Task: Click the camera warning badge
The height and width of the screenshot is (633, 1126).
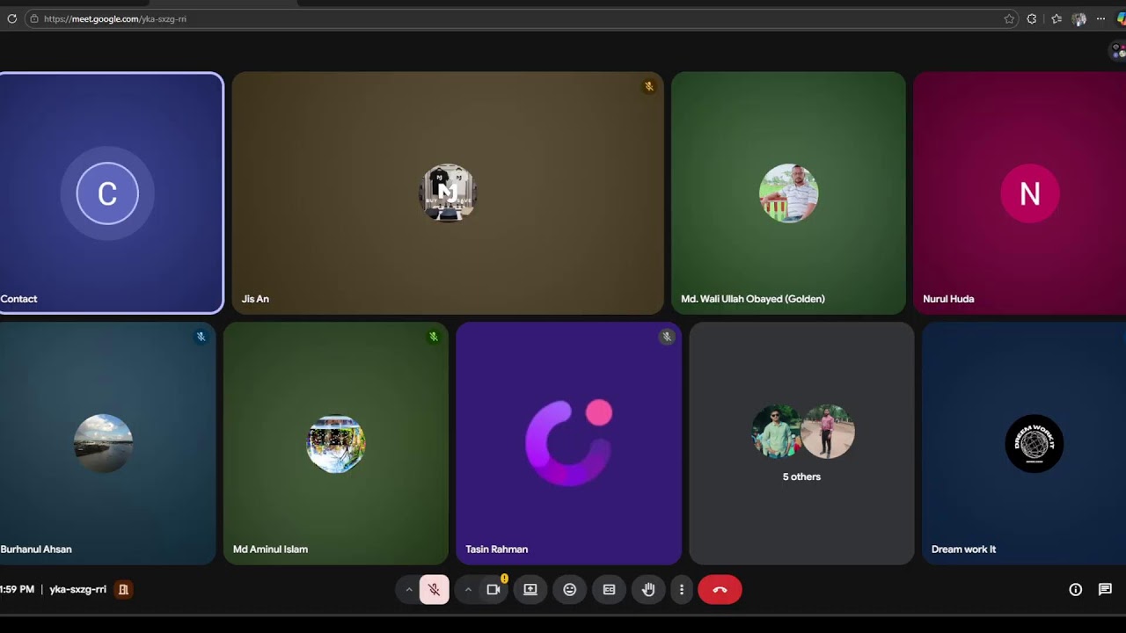Action: click(x=504, y=578)
